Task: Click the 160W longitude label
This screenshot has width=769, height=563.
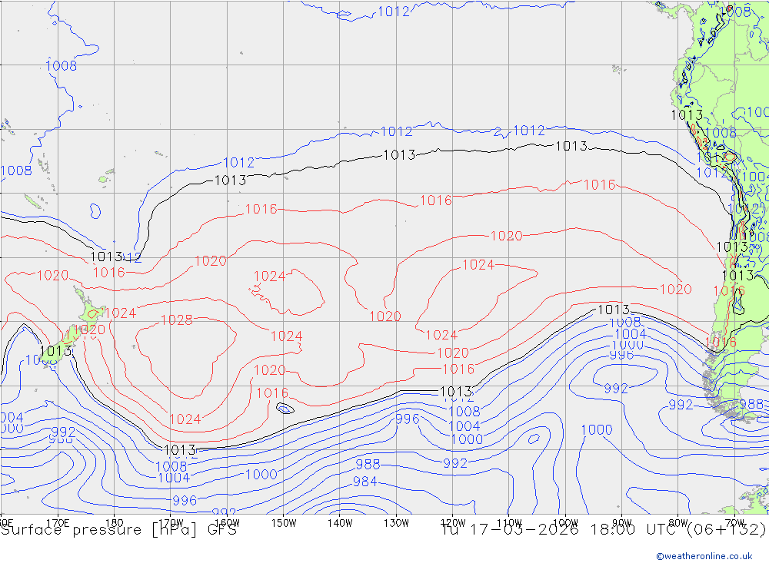Action: (x=227, y=523)
